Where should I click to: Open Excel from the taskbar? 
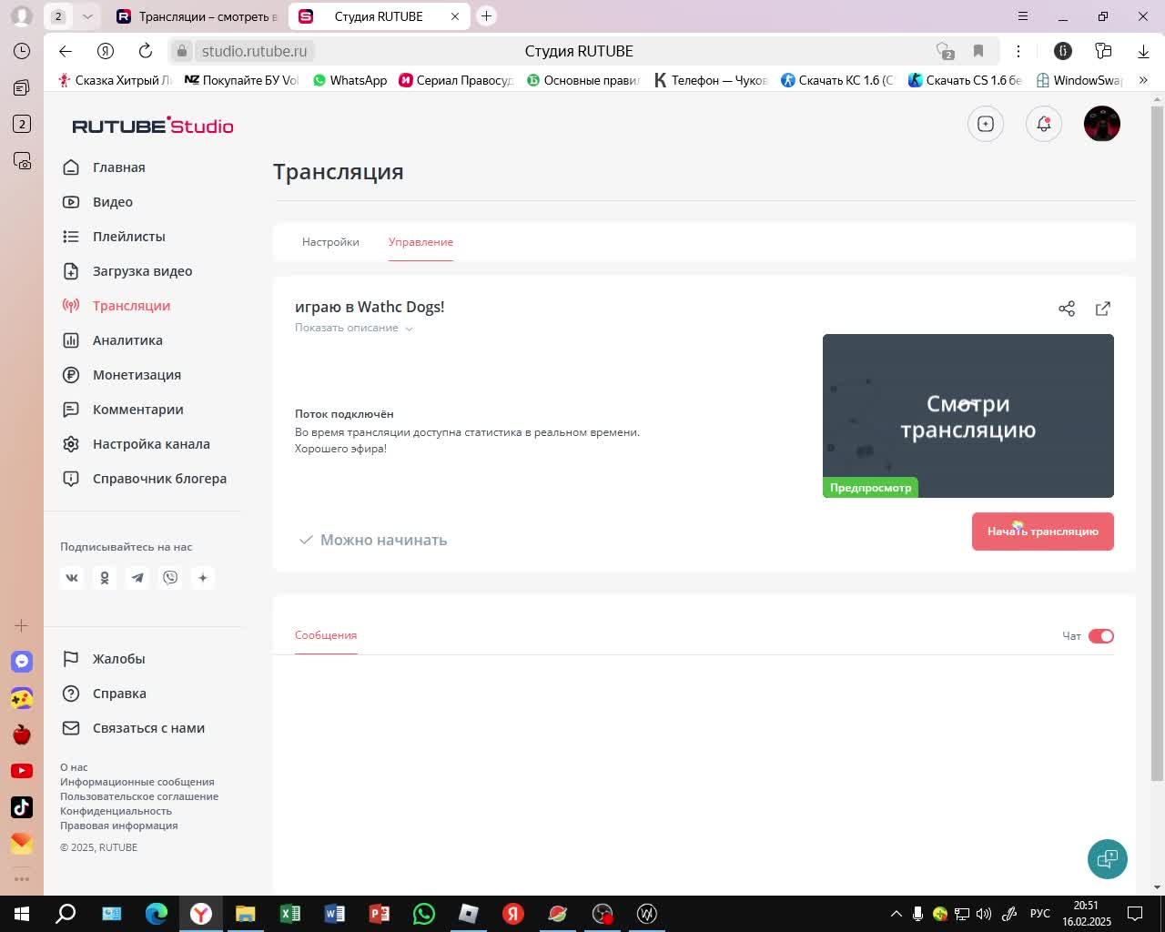(x=290, y=914)
